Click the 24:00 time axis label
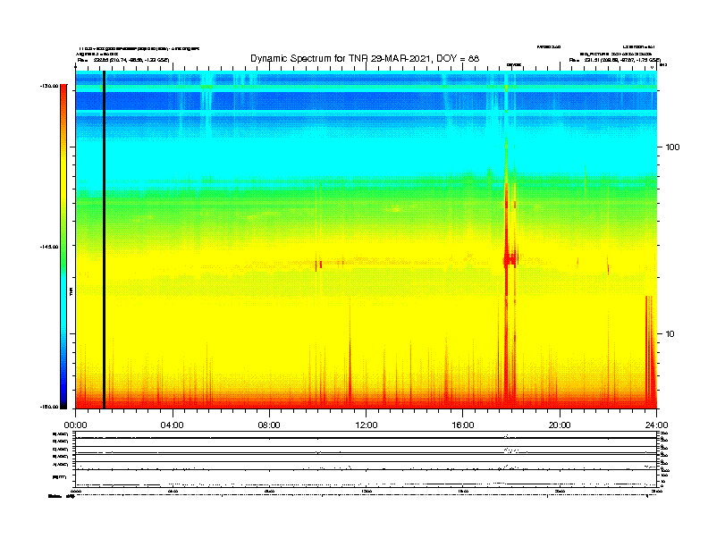The width and height of the screenshot is (708, 547). coord(656,425)
